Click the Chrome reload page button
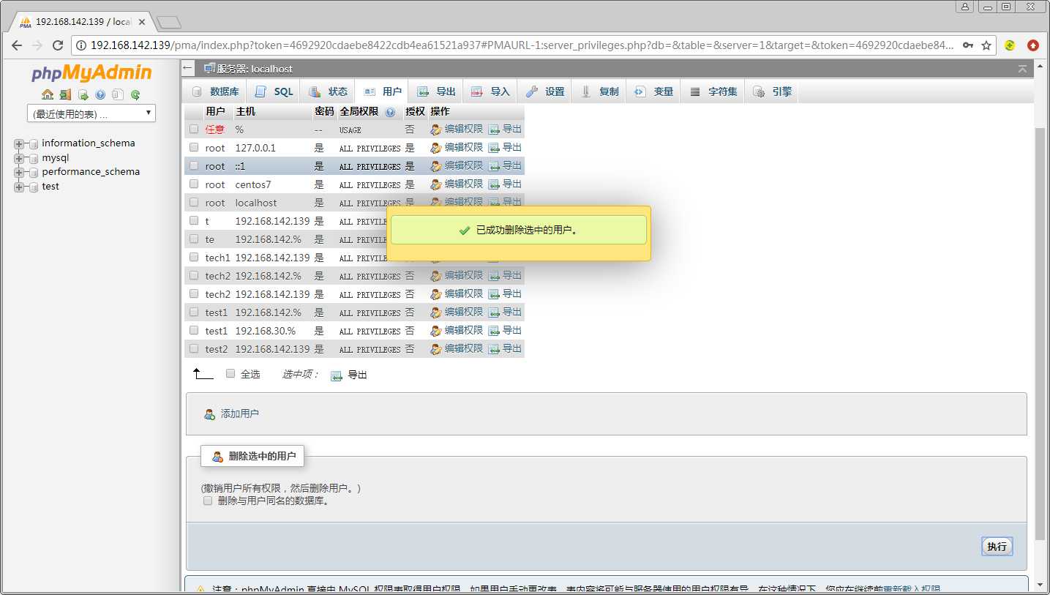This screenshot has width=1050, height=595. pos(57,45)
